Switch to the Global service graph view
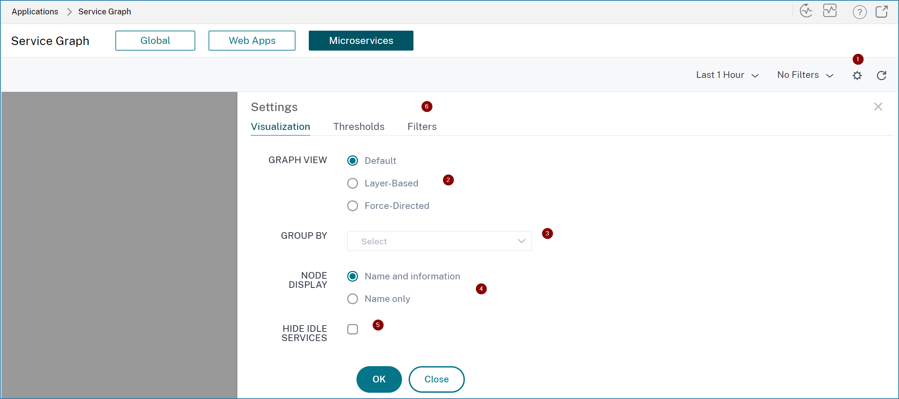 [155, 40]
